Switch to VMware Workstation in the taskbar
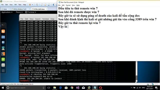 89,88
